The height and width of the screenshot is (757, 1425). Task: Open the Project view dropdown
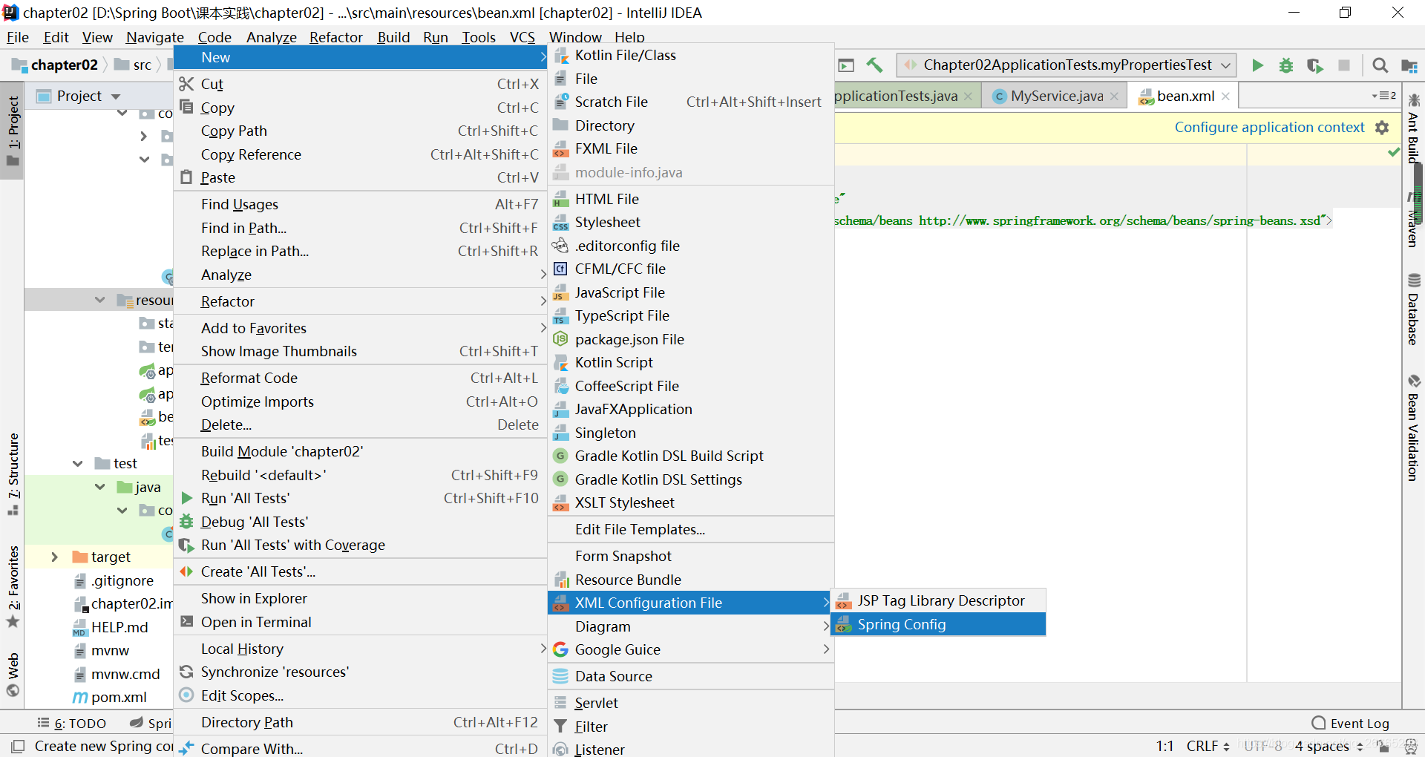tap(116, 96)
